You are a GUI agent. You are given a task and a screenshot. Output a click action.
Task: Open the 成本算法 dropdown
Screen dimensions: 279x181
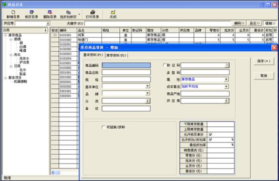click(x=226, y=86)
